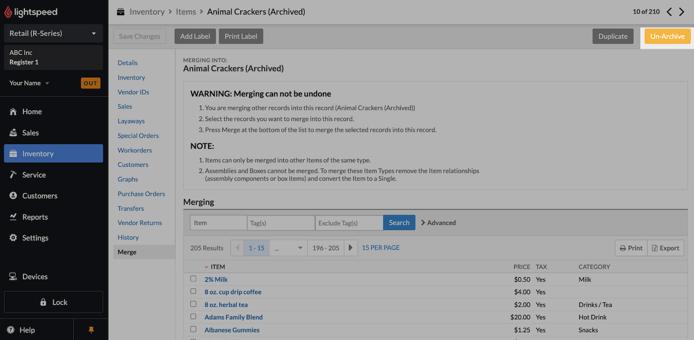Click the orange pin icon
Screen dimensions: 694x340
pyautogui.click(x=91, y=330)
